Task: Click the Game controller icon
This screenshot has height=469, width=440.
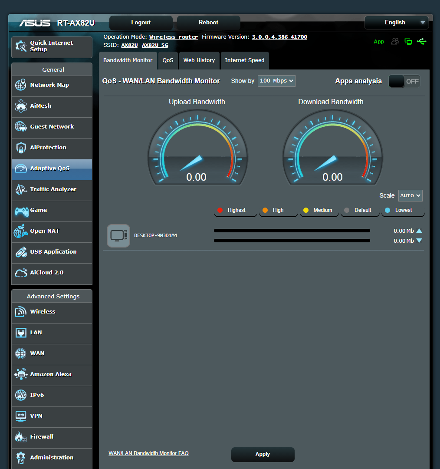Action: pos(22,211)
